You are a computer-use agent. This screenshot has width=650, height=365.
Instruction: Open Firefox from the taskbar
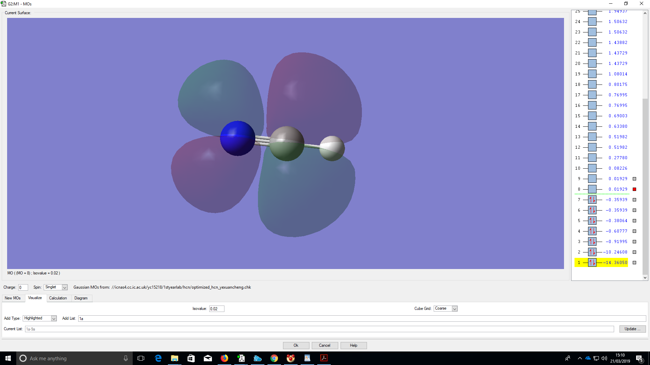pyautogui.click(x=224, y=358)
